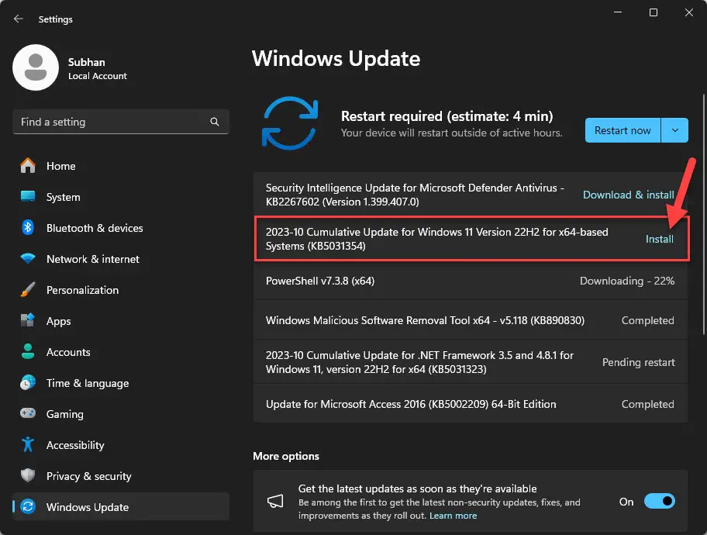This screenshot has width=707, height=535.
Task: Open the Learn more link
Action: (x=453, y=516)
